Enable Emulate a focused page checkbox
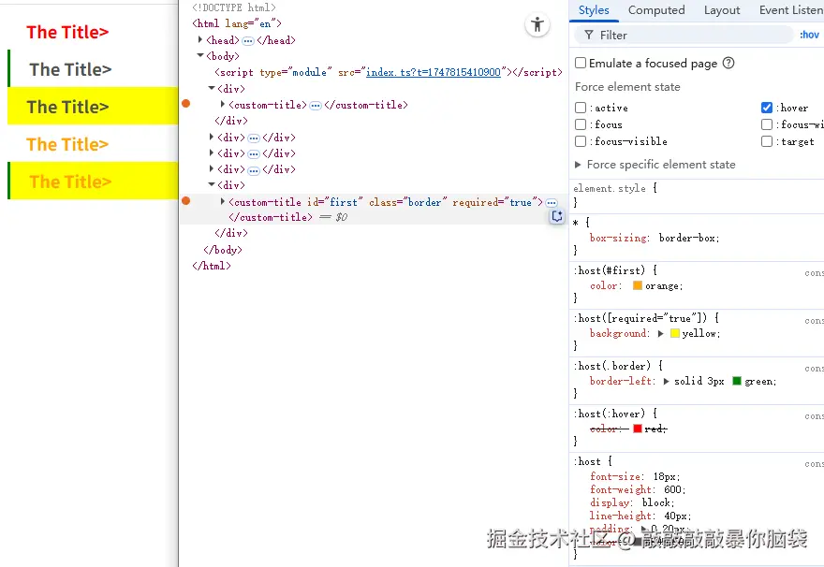The image size is (824, 567). click(581, 63)
